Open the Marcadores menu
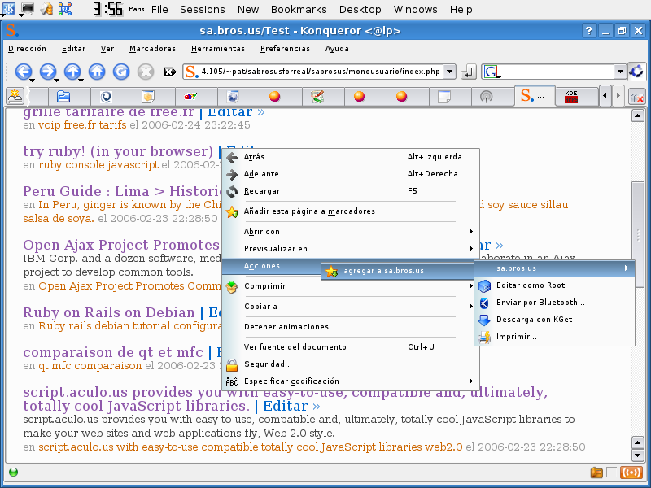651x488 pixels. [152, 49]
